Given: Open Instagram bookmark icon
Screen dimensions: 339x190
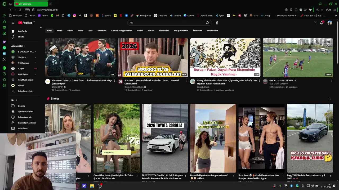Looking at the screenshot, I should point(74,16).
